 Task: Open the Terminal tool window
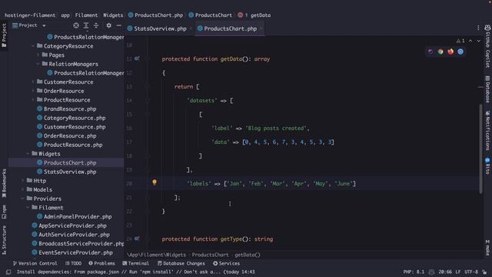[135, 263]
